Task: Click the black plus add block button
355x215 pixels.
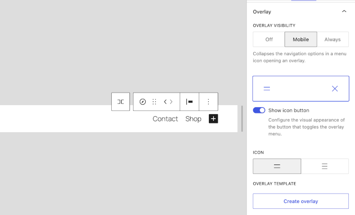Action: click(213, 119)
